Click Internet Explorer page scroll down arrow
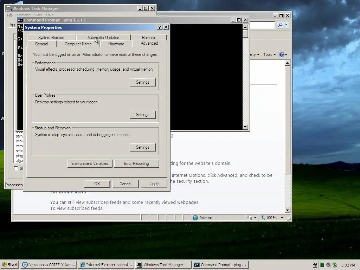360x270 pixels. (x=288, y=210)
